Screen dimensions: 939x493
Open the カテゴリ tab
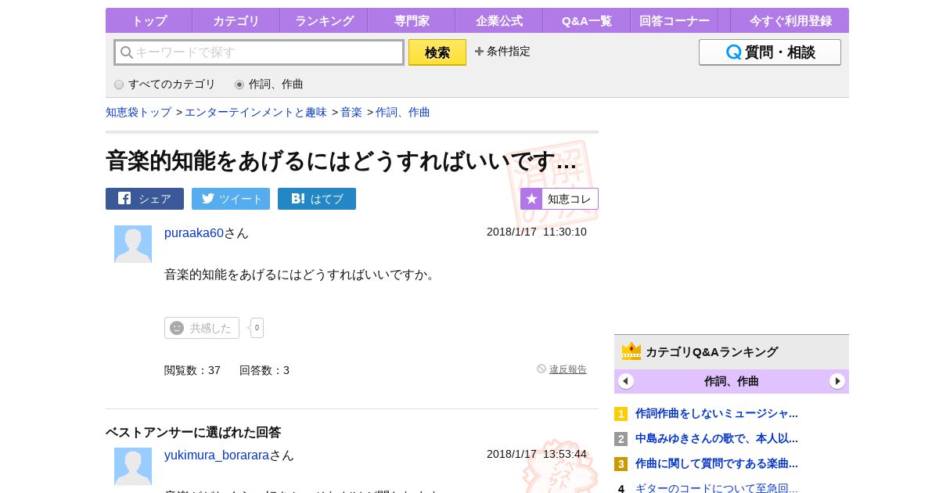click(236, 20)
